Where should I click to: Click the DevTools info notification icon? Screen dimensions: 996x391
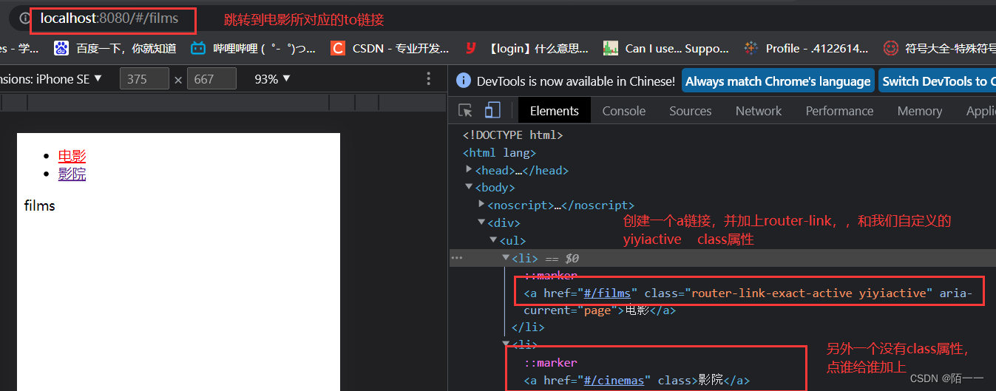point(464,81)
